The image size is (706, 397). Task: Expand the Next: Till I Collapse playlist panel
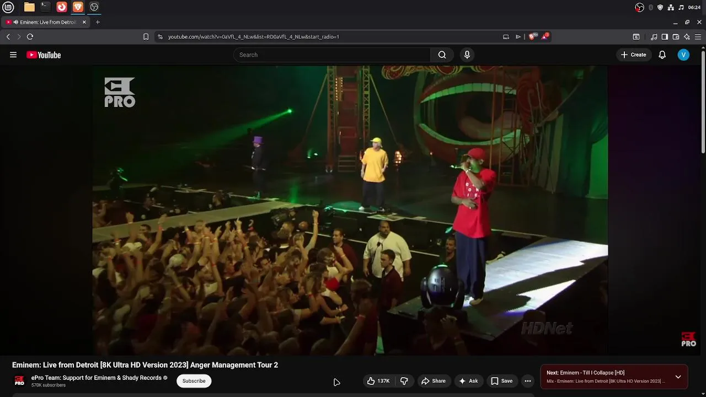[x=678, y=377]
